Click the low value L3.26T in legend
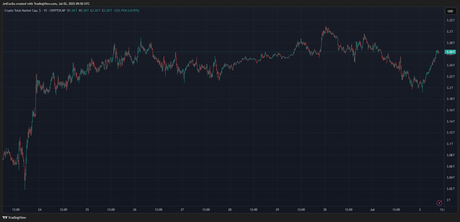This screenshot has height=222, width=460. tap(95, 11)
